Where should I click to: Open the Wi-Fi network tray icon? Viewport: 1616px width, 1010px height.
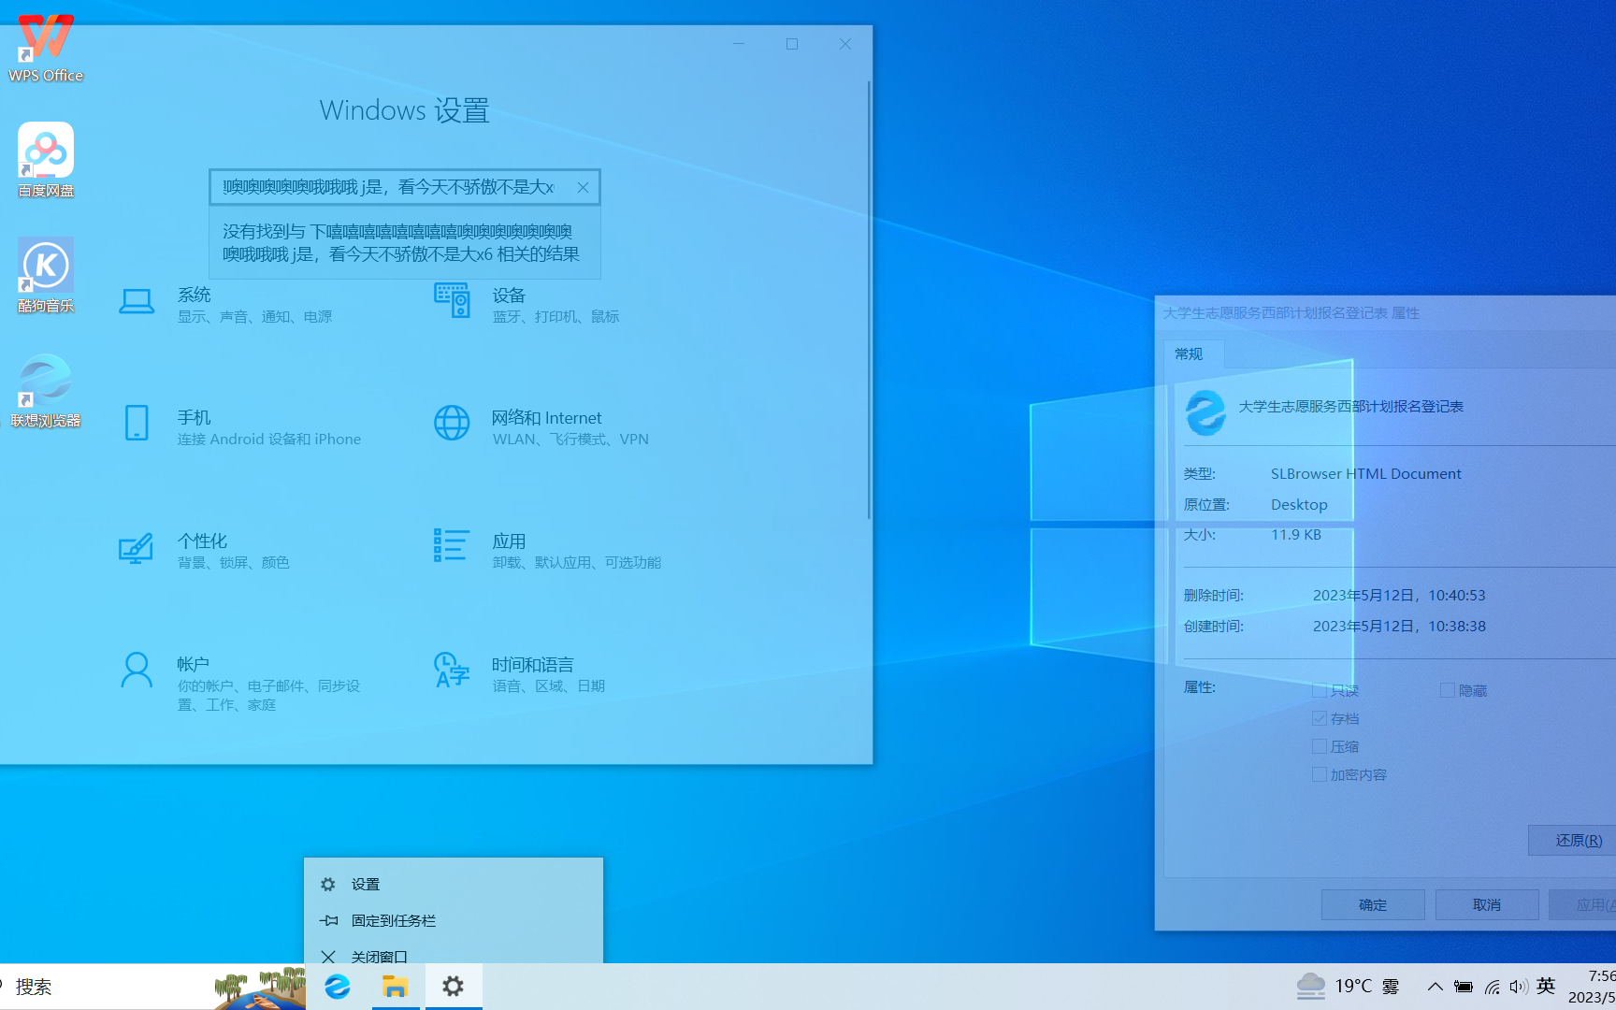coord(1492,986)
